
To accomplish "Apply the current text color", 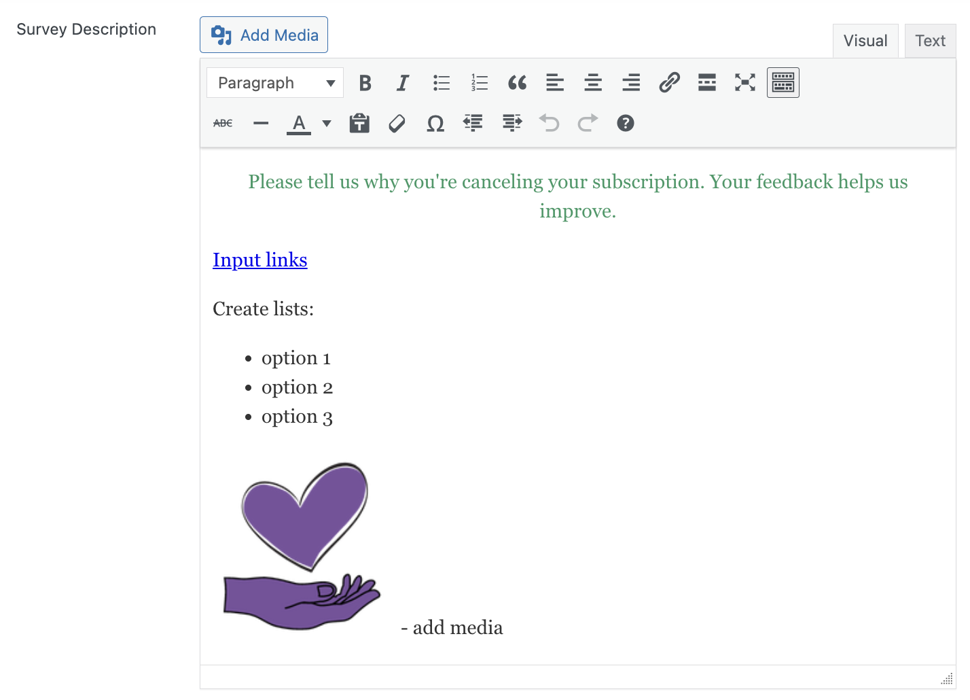I will 299,123.
